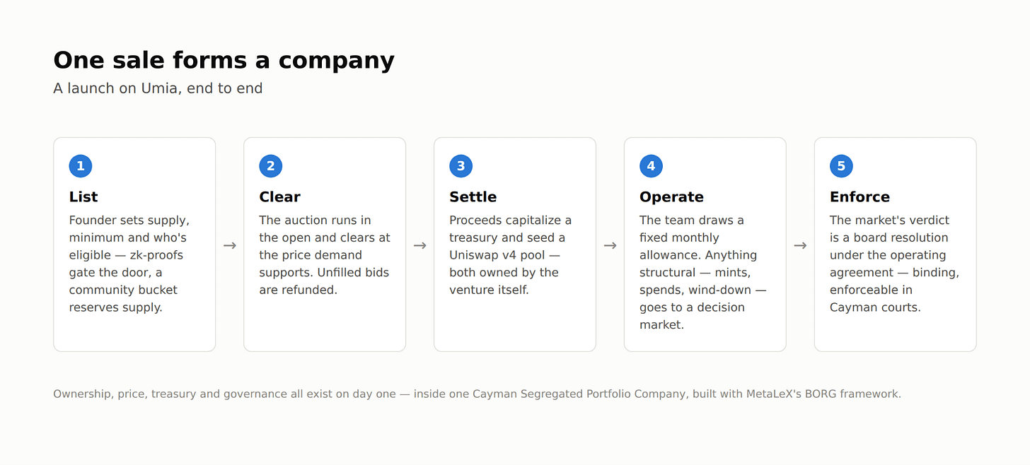
Task: Click the blue step 1 circle
Action: click(x=81, y=166)
